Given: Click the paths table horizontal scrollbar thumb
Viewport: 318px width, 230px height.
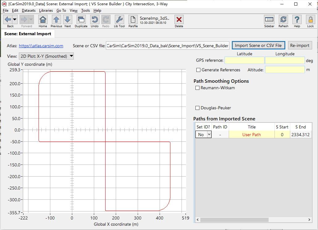Looking at the screenshot, I should (x=234, y=220).
